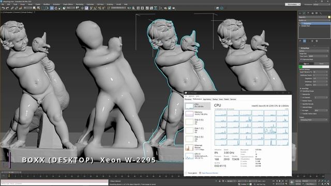Activate the Select and Move tool
This screenshot has height=186, width=331.
click(x=52, y=8)
